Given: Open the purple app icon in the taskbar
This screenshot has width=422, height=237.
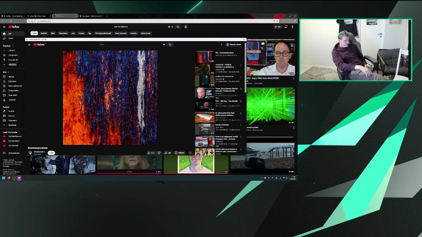Looking at the screenshot, I should tap(19, 178).
